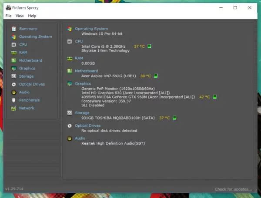Click the 8.00GB RAM value
This screenshot has height=198, width=261.
(x=88, y=63)
